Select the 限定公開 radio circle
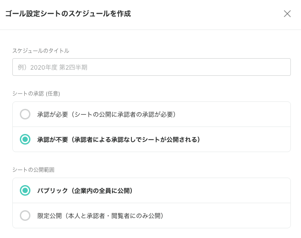 (x=25, y=216)
